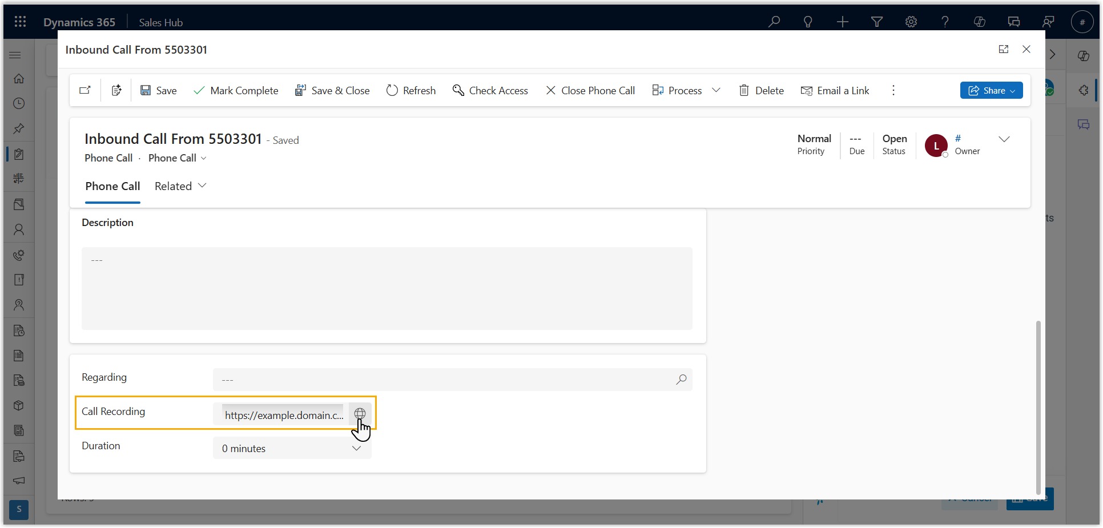Screen dimensions: 1103x528
Task: Click the global search magnifier icon
Action: [x=774, y=22]
